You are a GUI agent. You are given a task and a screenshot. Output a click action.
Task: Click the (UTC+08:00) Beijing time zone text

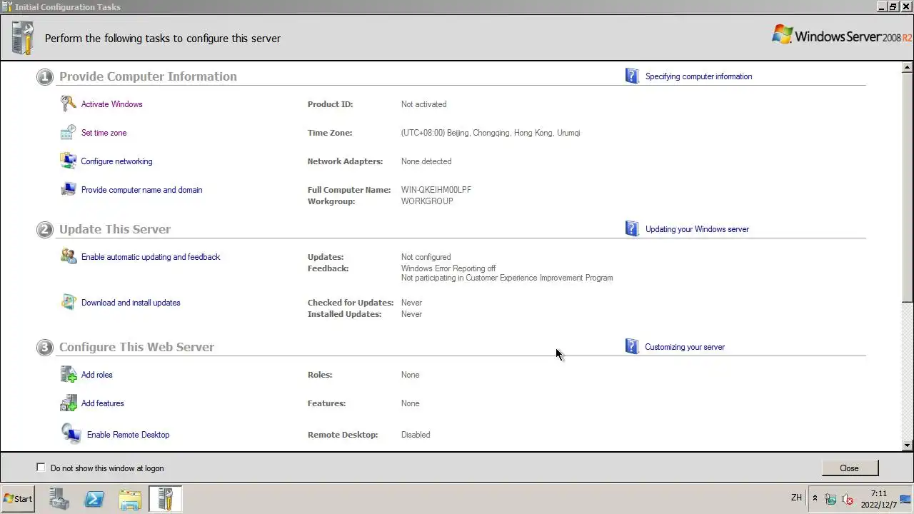point(491,133)
